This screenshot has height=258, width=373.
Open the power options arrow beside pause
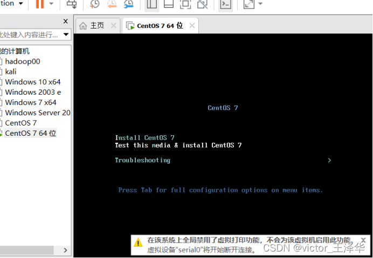pyautogui.click(x=51, y=4)
